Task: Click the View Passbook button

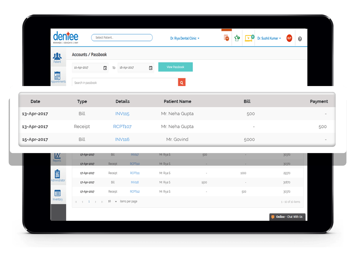Action: (x=175, y=67)
